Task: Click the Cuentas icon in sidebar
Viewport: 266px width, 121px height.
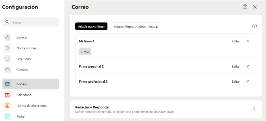Action: pyautogui.click(x=7, y=70)
